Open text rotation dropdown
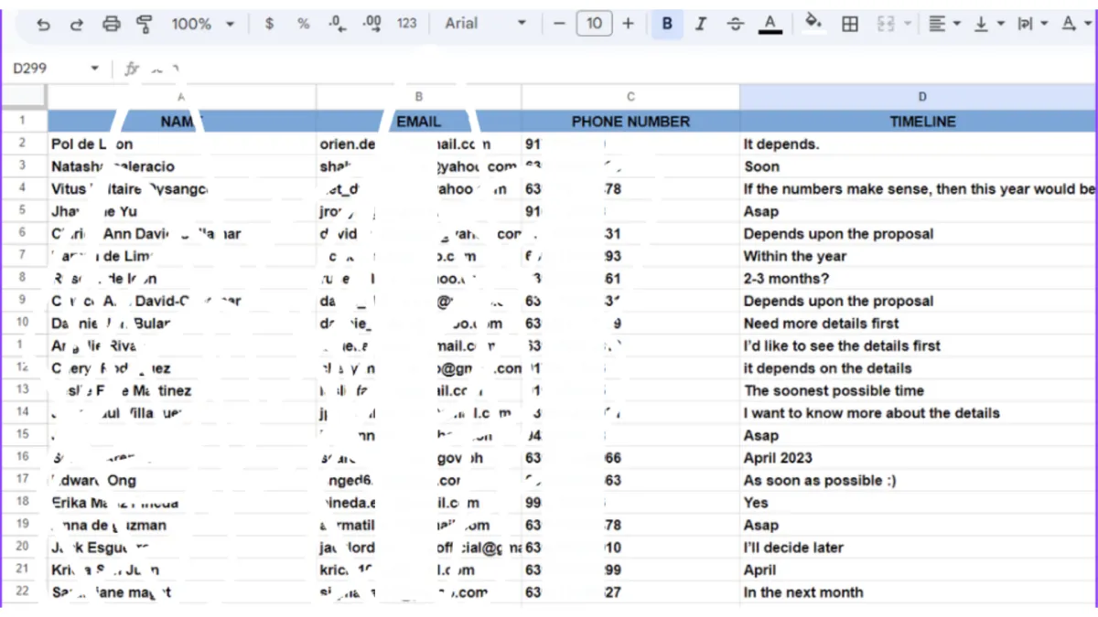The height and width of the screenshot is (617, 1098). click(1075, 24)
